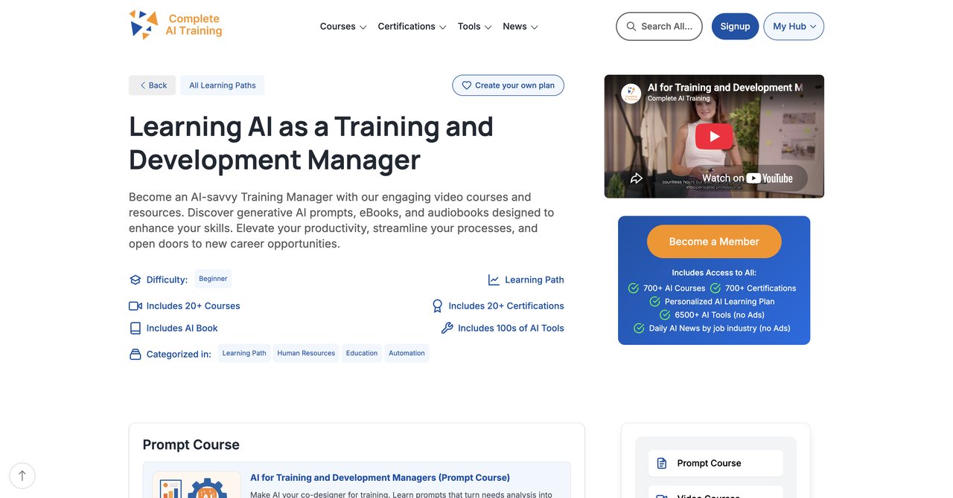Click the Signup button

(x=735, y=26)
